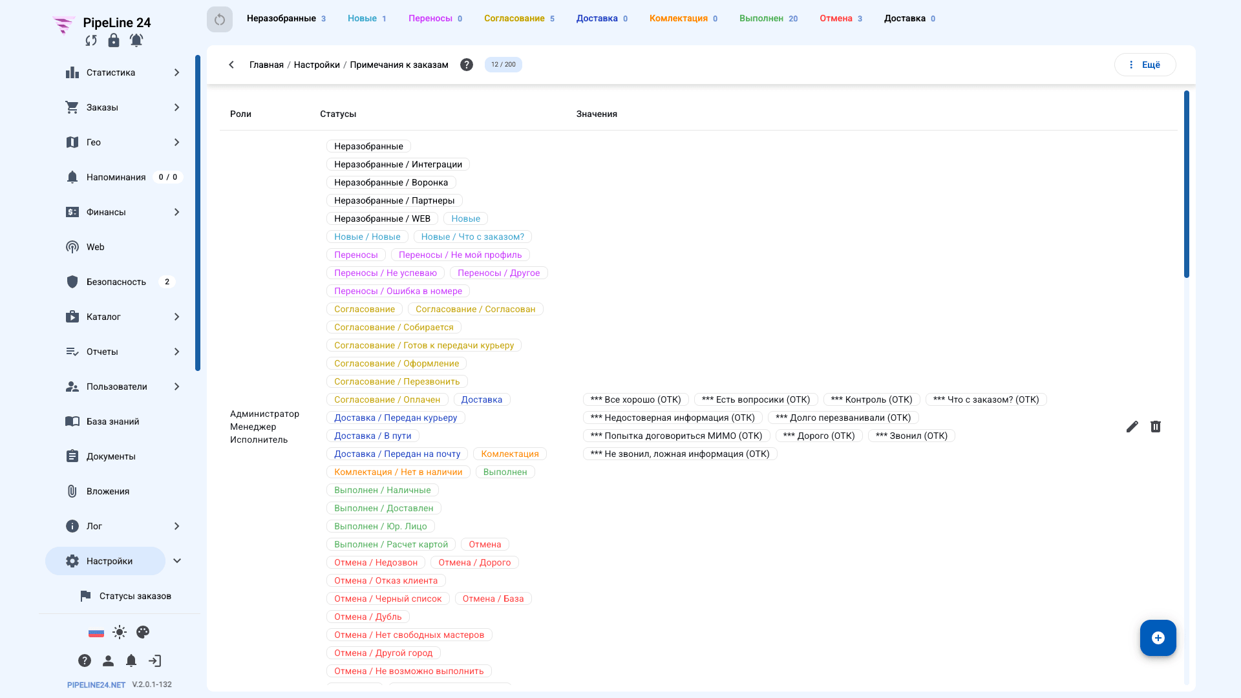Switch to the Неразобранные status tab

286,19
